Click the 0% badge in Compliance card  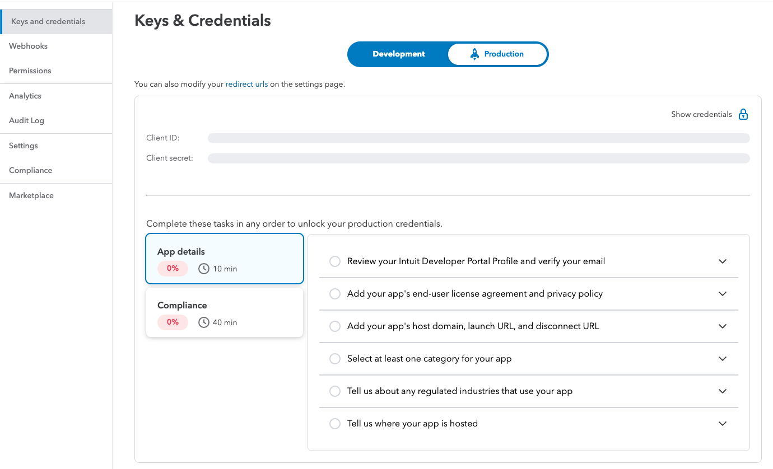click(173, 322)
